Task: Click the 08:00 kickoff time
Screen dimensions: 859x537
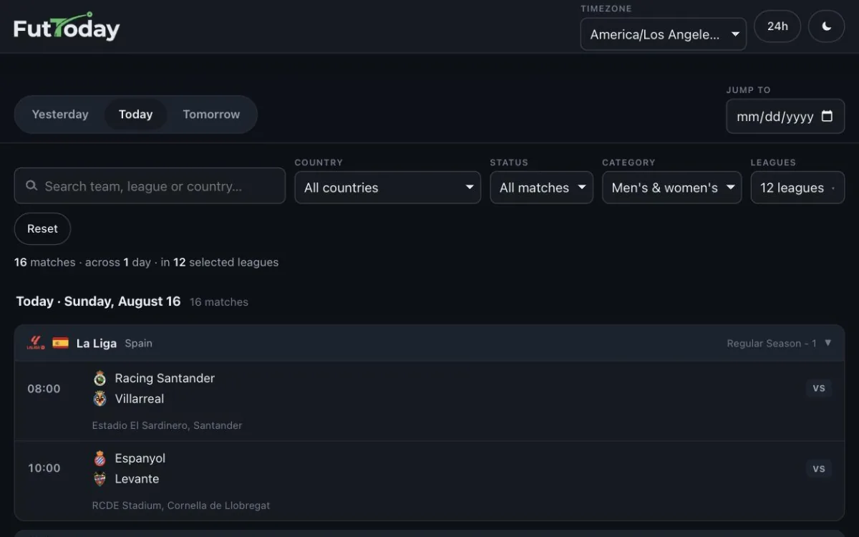Action: click(44, 389)
